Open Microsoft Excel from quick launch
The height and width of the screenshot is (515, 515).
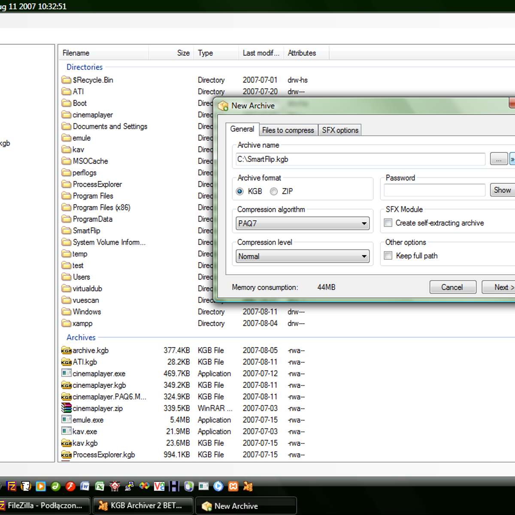[x=100, y=486]
